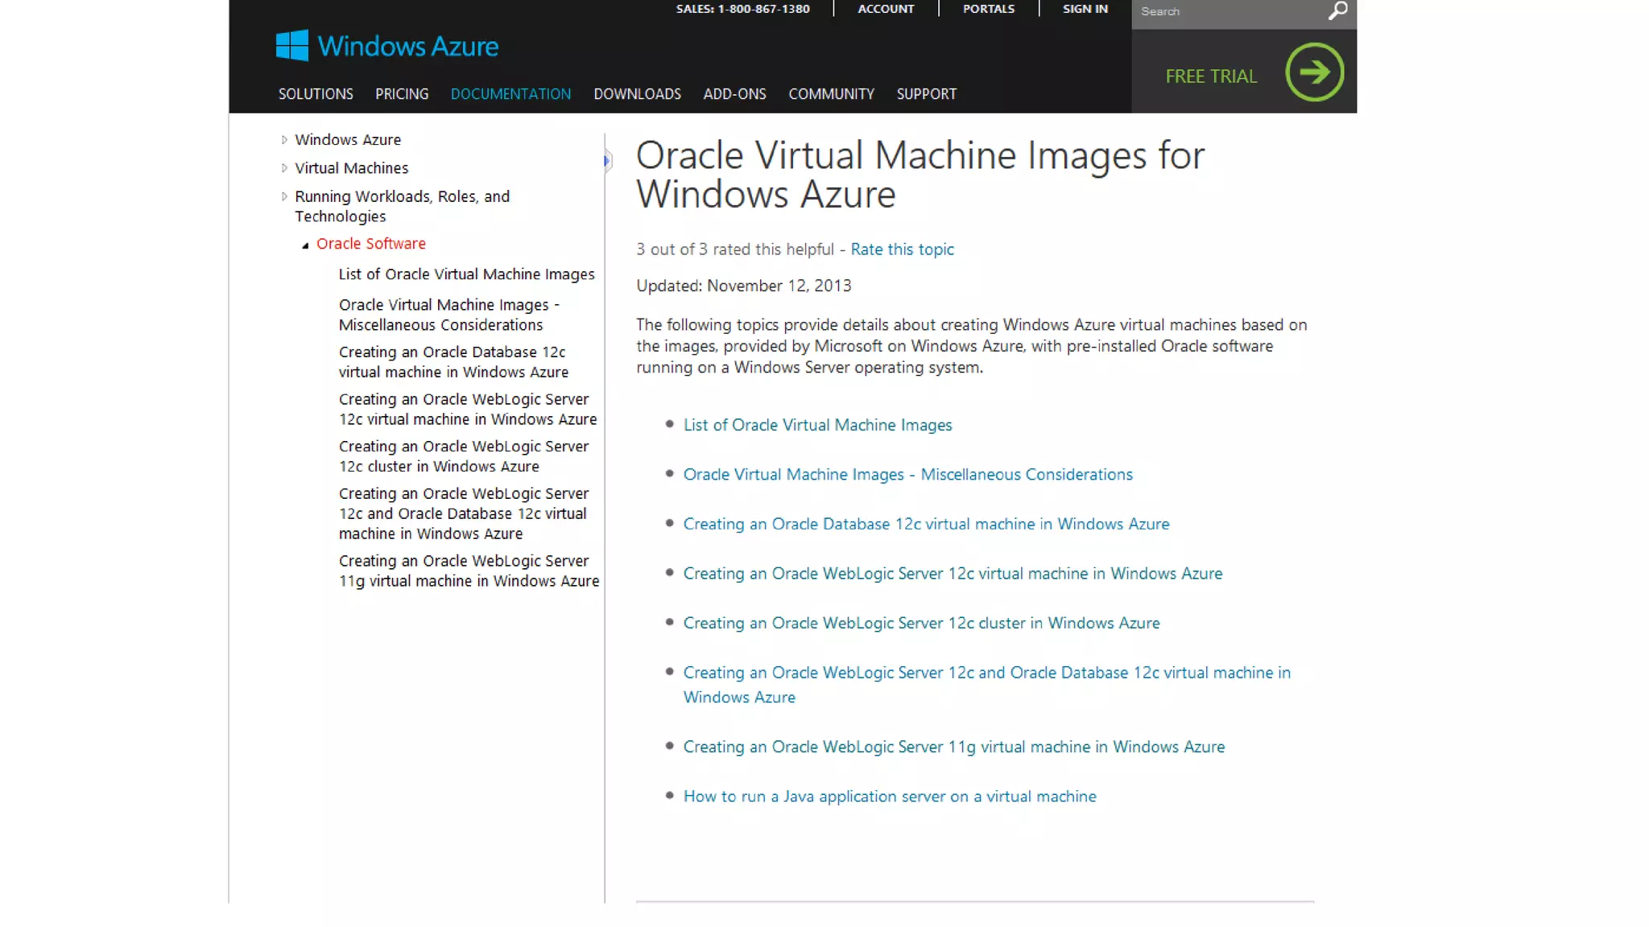Collapse the Oracle Software tree node

[x=305, y=245]
